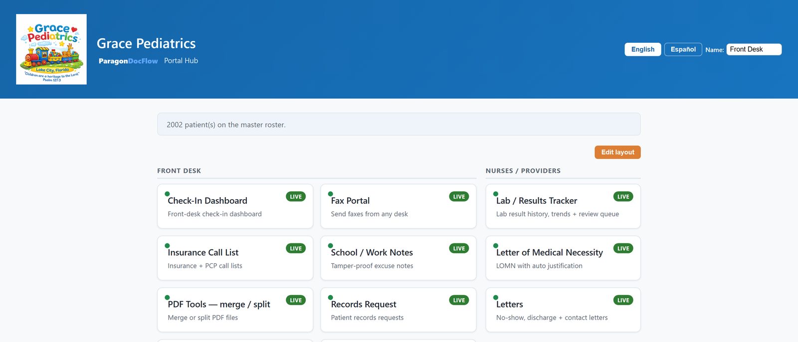The height and width of the screenshot is (342, 798).
Task: Open PDF Tools — merge / split card
Action: (235, 310)
